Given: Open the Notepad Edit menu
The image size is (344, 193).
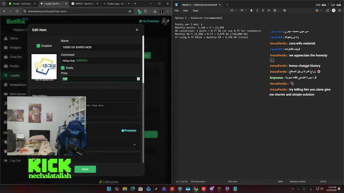Looking at the screenshot, I should [185, 10].
